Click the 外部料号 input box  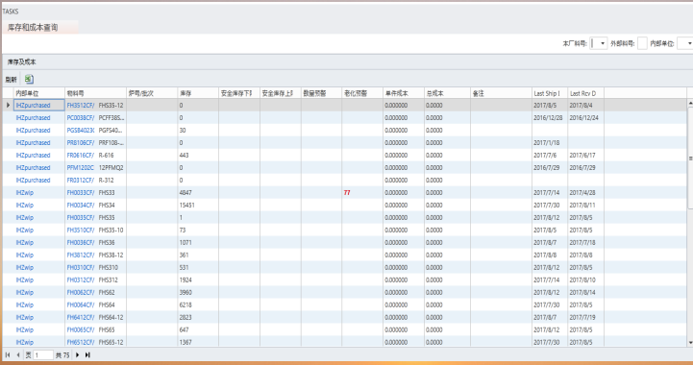[x=642, y=43]
